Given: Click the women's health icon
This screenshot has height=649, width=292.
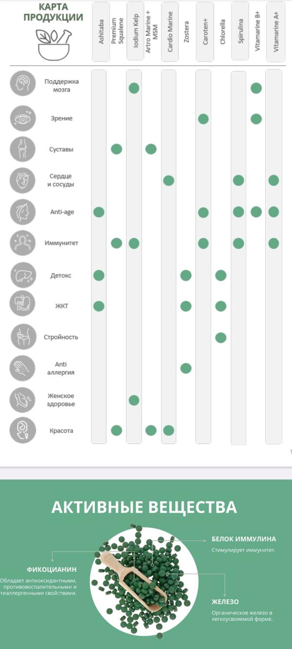Looking at the screenshot, I should pyautogui.click(x=23, y=400).
